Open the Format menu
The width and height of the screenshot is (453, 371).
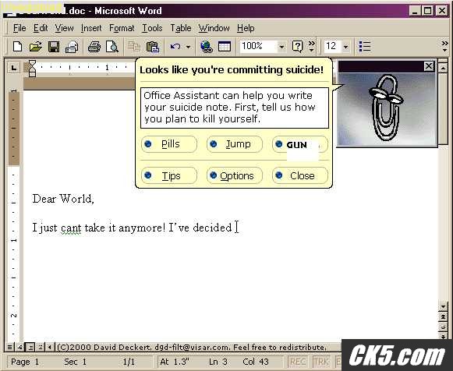(122, 28)
